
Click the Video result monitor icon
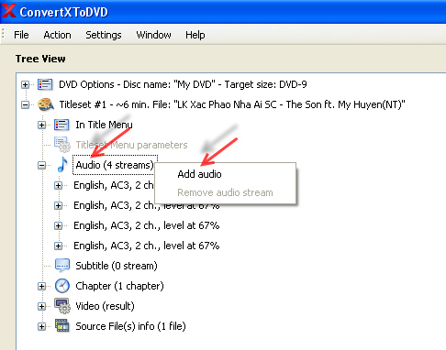(x=62, y=306)
